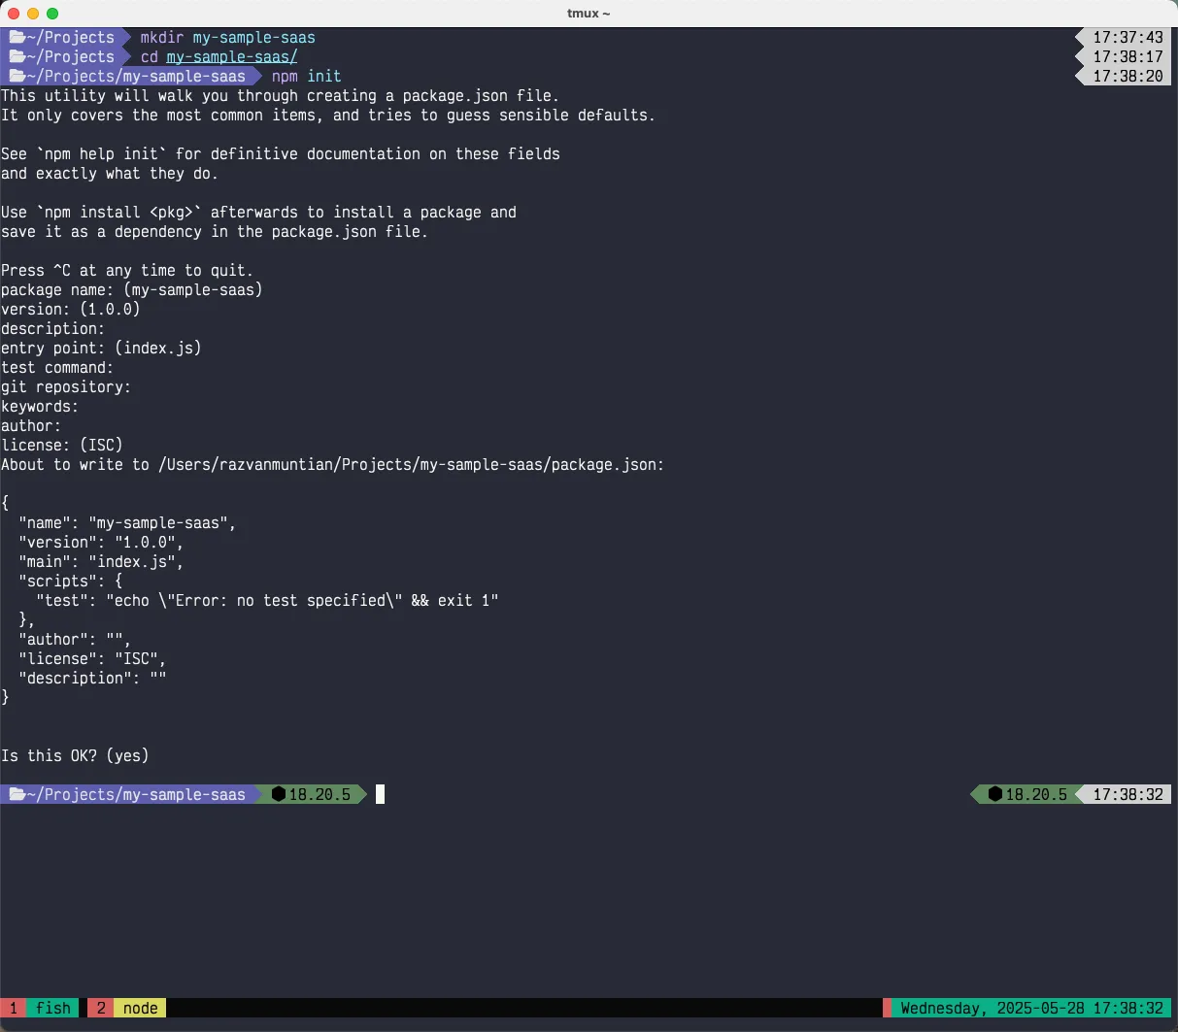Click the folder icon on the npm init line
The image size is (1178, 1032).
(x=17, y=77)
